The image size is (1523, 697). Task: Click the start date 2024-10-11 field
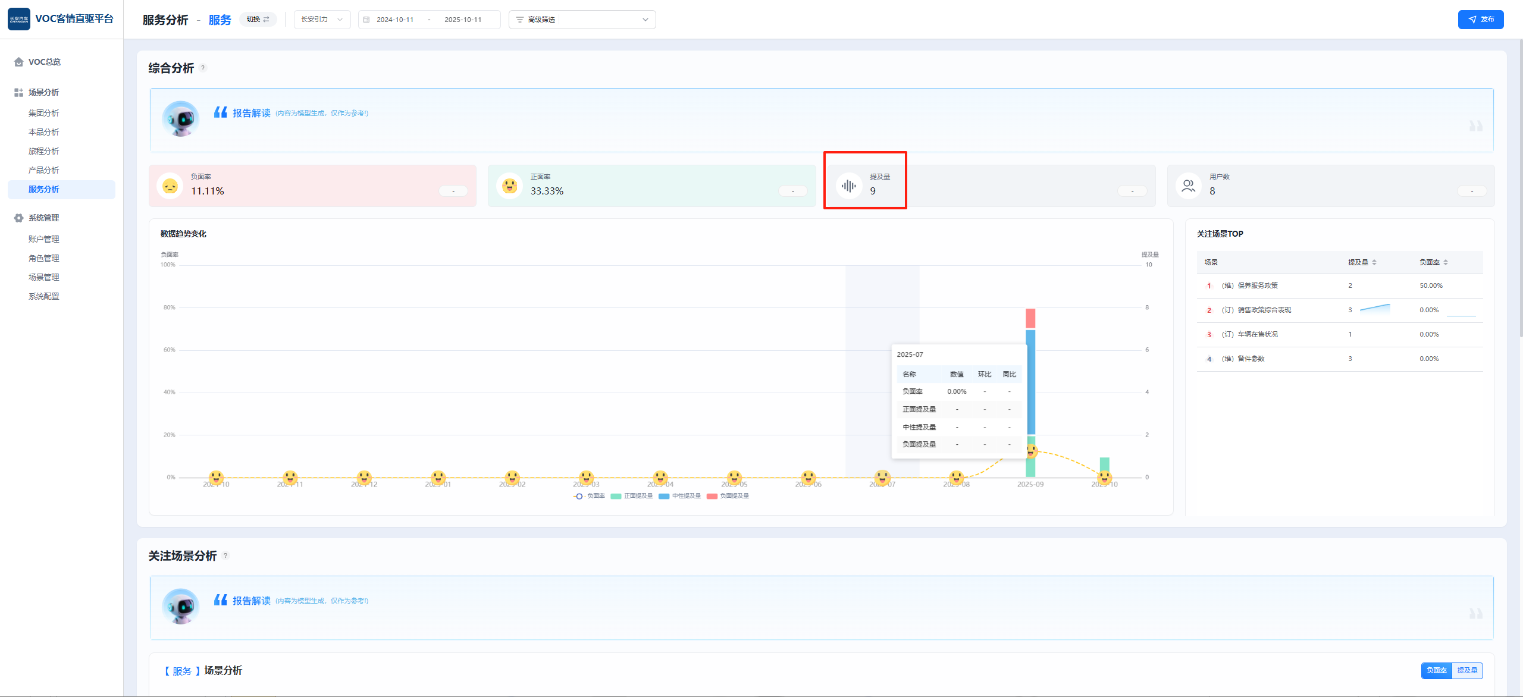394,20
